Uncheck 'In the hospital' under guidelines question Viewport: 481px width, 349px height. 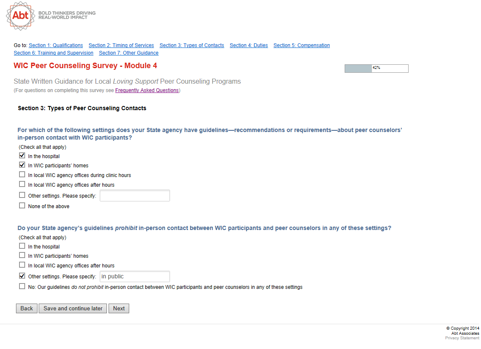pos(22,156)
